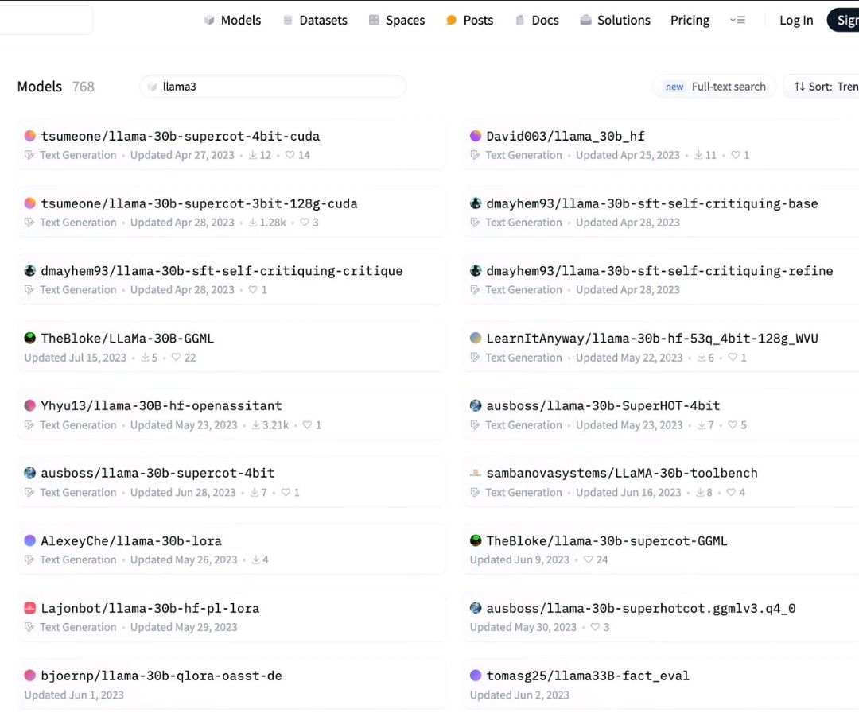Click 'Updated Jun 1, 2023' on bjoernp card
The height and width of the screenshot is (724, 859).
(x=74, y=695)
